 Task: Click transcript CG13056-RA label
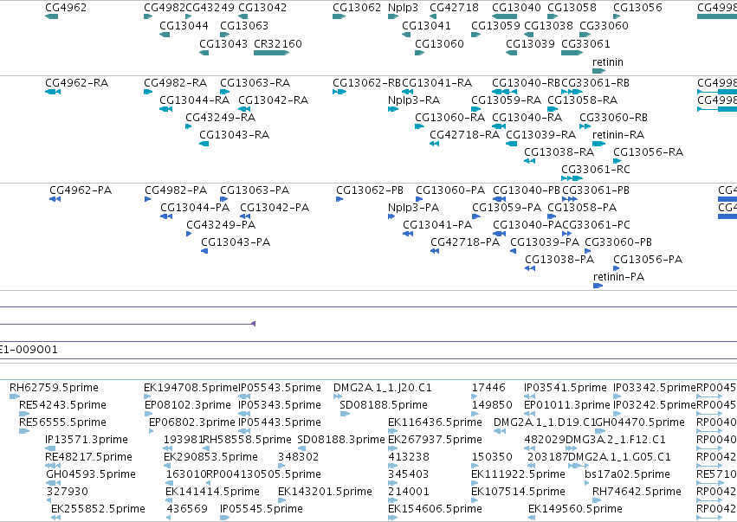[648, 151]
